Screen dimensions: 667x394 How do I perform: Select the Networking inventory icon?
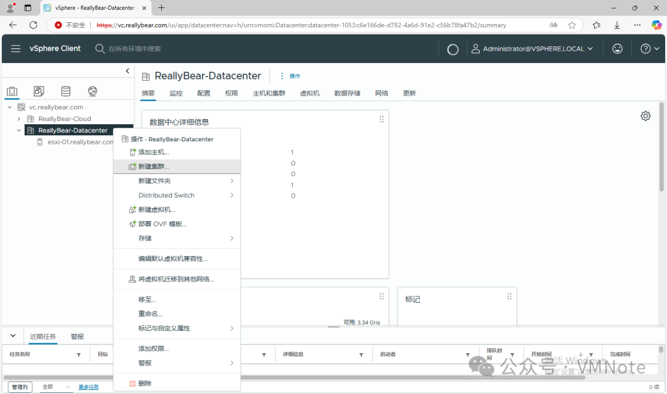92,91
